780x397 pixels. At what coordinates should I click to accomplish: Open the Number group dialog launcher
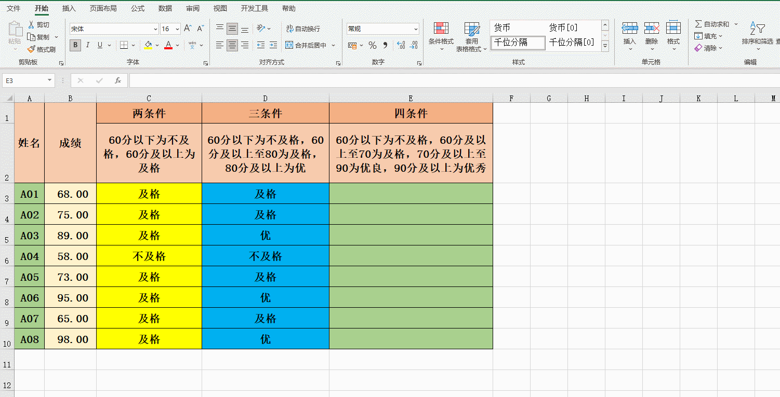coord(419,63)
